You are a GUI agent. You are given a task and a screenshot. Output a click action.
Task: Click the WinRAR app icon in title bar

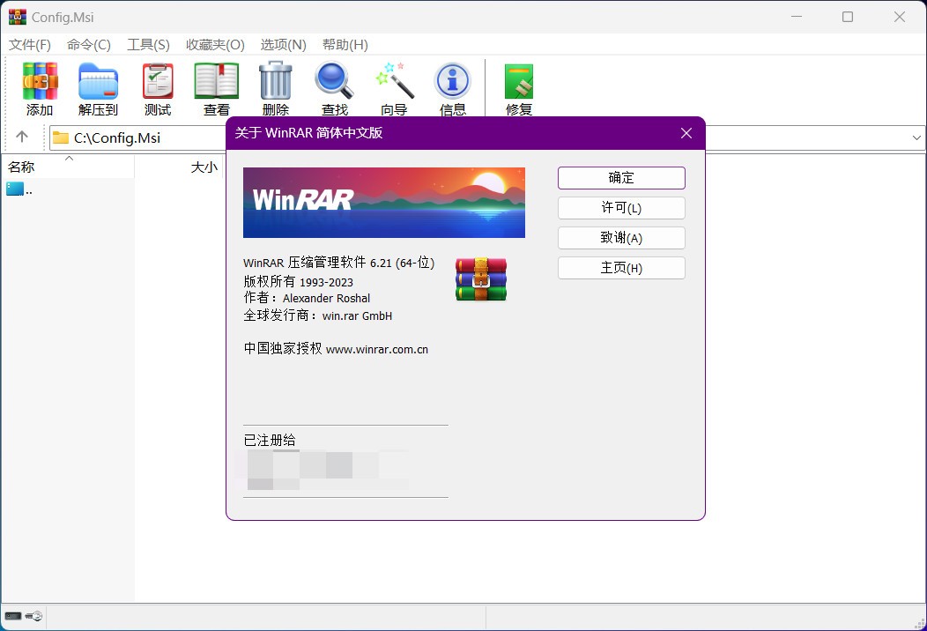click(x=18, y=17)
